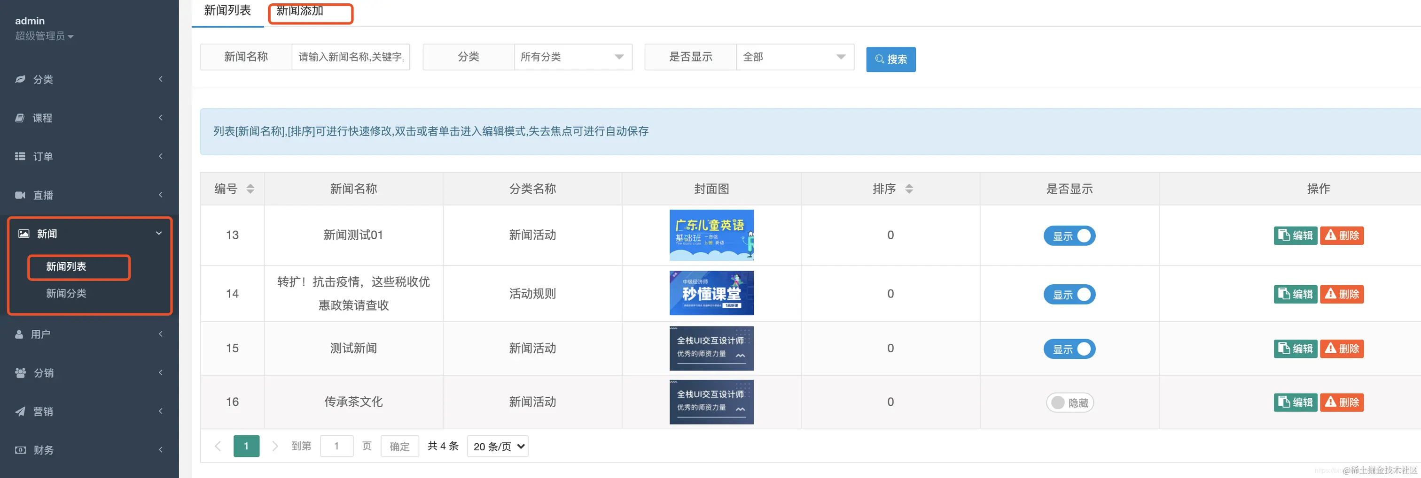Image resolution: width=1421 pixels, height=478 pixels.
Task: Expand the 订单 sidebar chevron
Action: pos(161,156)
